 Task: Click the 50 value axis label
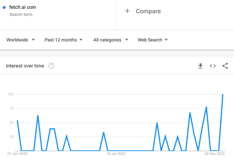(x=11, y=123)
